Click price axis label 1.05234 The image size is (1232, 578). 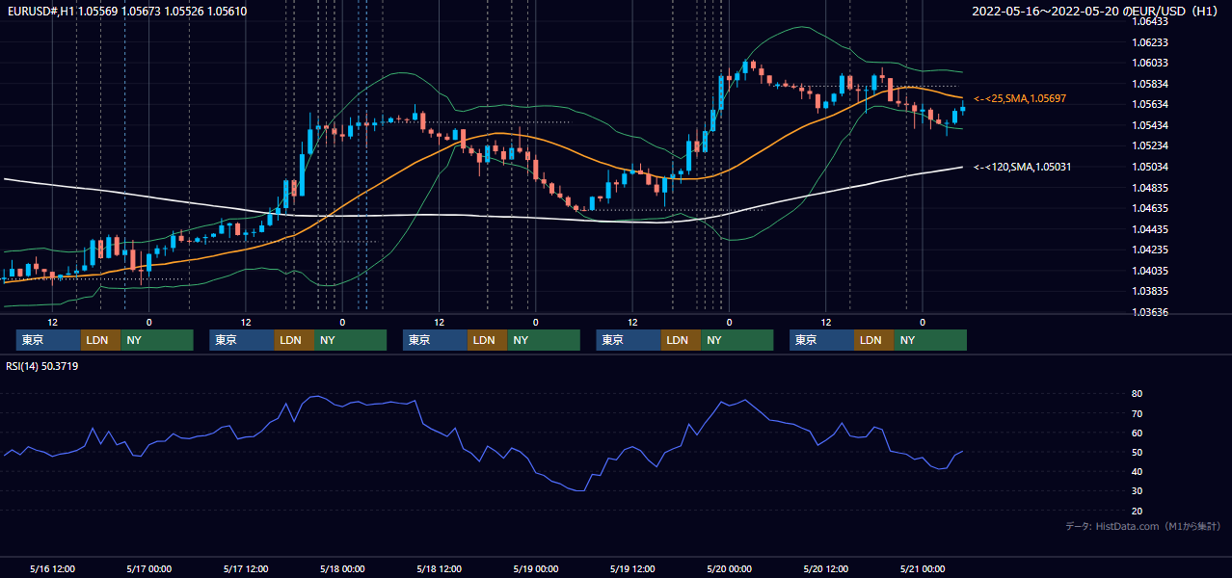point(1149,145)
